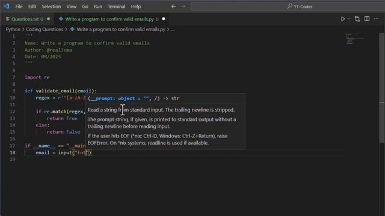The height and width of the screenshot is (216, 385).
Task: Close the unsaved Questions.txt tab dot
Action: (x=48, y=19)
